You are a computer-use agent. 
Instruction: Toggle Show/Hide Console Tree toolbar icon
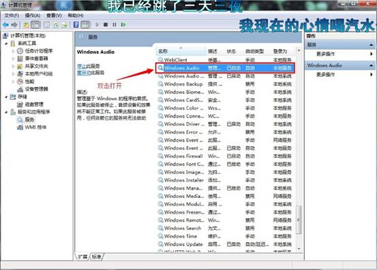pyautogui.click(x=35, y=24)
